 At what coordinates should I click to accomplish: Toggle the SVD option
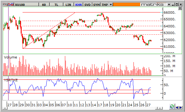87,5
